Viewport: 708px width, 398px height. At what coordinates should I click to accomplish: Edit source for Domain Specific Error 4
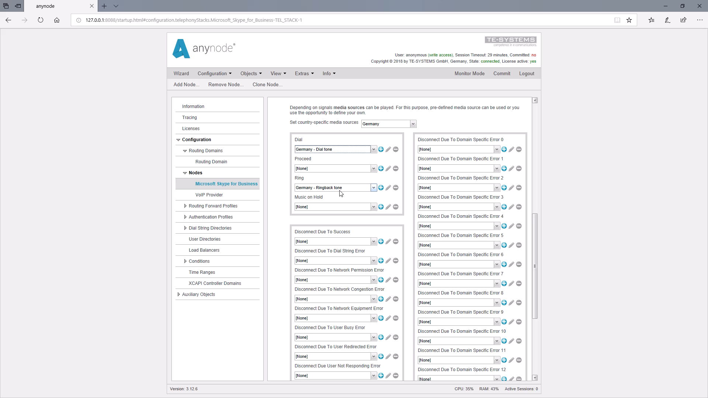(511, 226)
